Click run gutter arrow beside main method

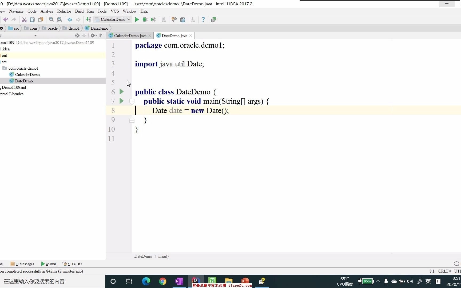(x=122, y=101)
